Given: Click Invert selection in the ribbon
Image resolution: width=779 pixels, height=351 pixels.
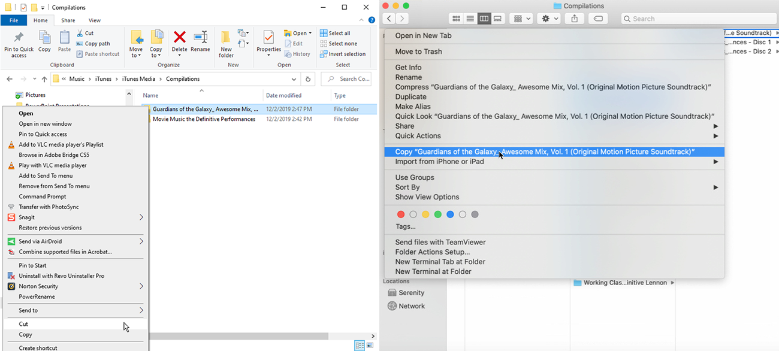Looking at the screenshot, I should point(342,54).
